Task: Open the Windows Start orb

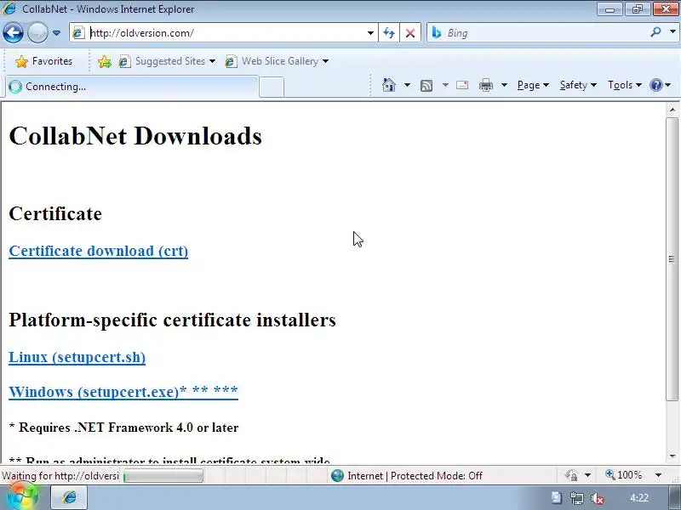Action: point(22,497)
